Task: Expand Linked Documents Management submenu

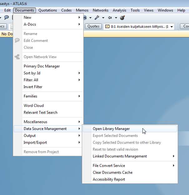Action: [x=130, y=156]
